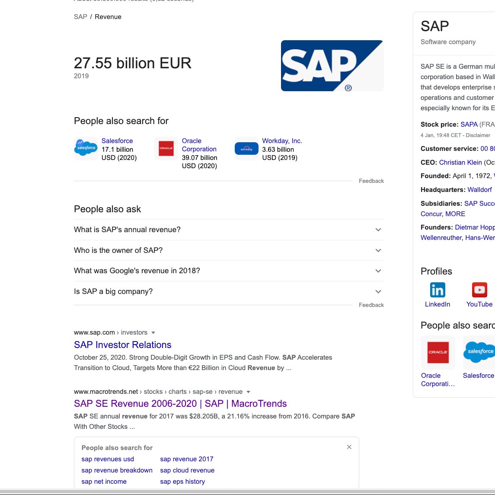Open the SAP logo image

pyautogui.click(x=332, y=66)
